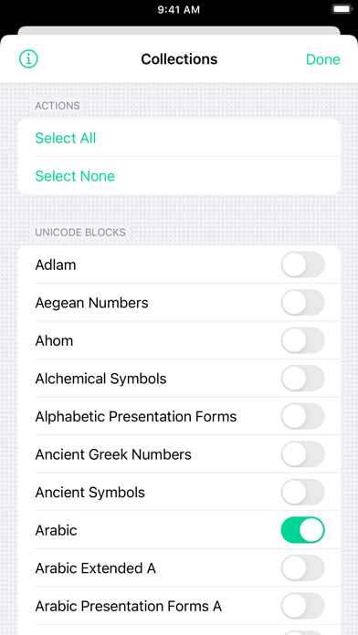Enable Alphabetic Presentation Forms switch
This screenshot has height=635, width=358.
coord(303,416)
